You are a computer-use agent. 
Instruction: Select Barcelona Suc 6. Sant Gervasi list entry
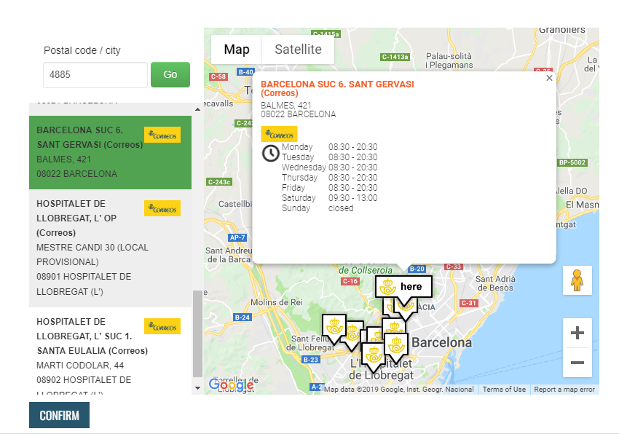[110, 152]
